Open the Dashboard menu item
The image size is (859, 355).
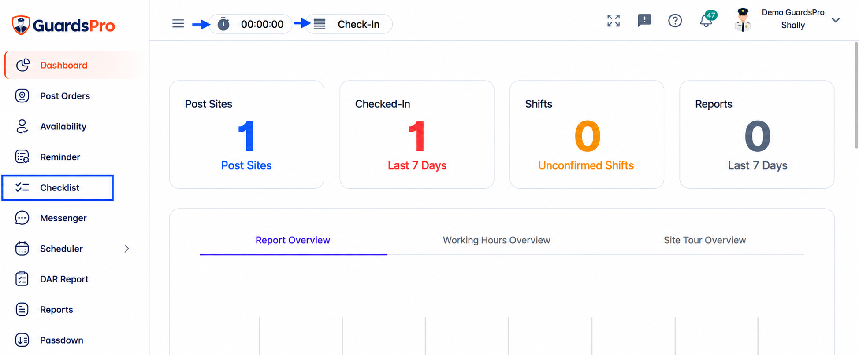point(74,65)
